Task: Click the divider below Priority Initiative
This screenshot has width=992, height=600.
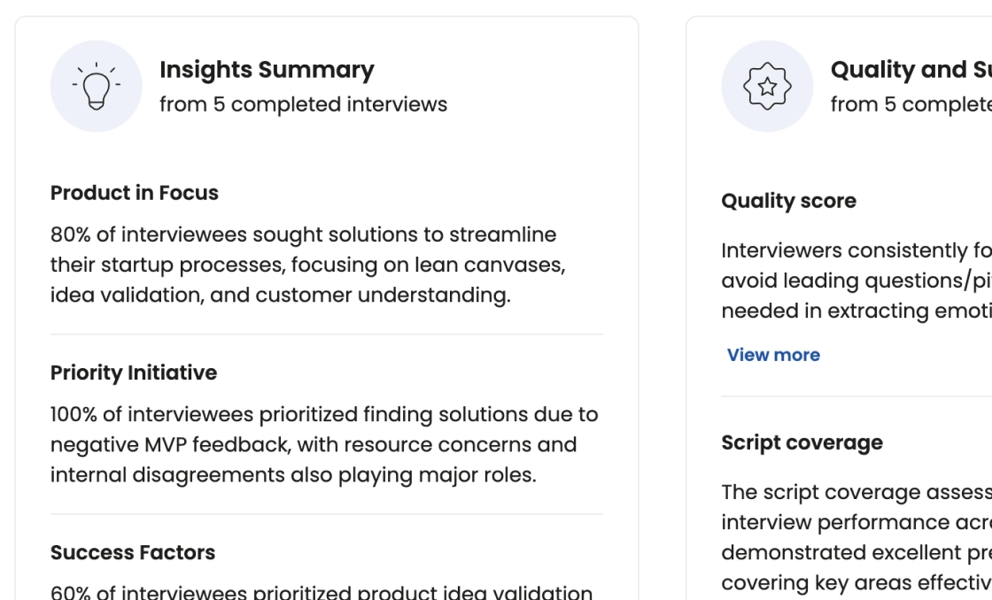Action: pos(327,514)
